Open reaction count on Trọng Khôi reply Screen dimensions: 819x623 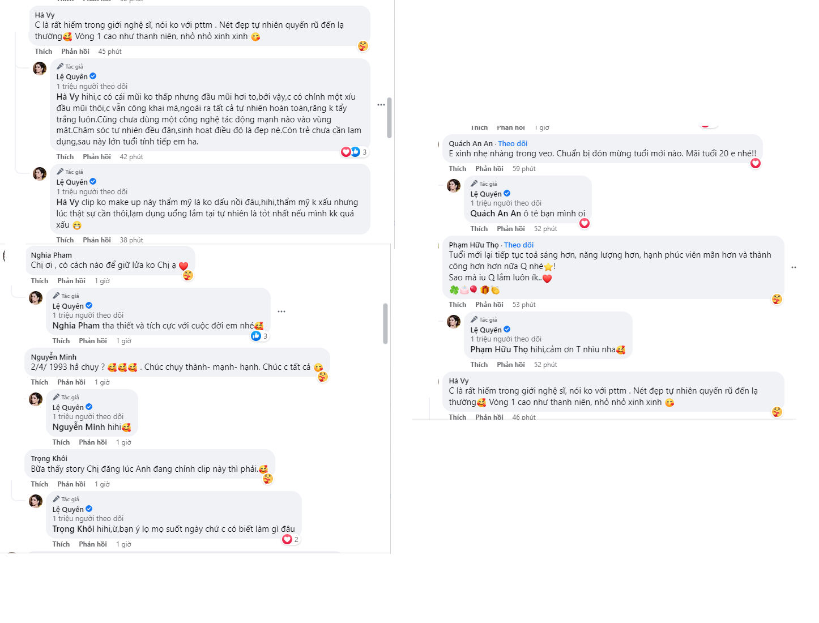click(291, 539)
